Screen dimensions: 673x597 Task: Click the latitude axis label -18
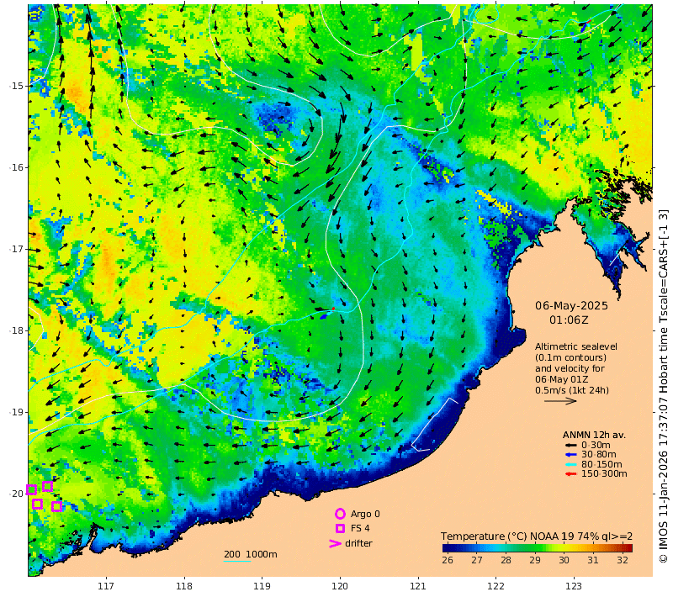pyautogui.click(x=17, y=330)
